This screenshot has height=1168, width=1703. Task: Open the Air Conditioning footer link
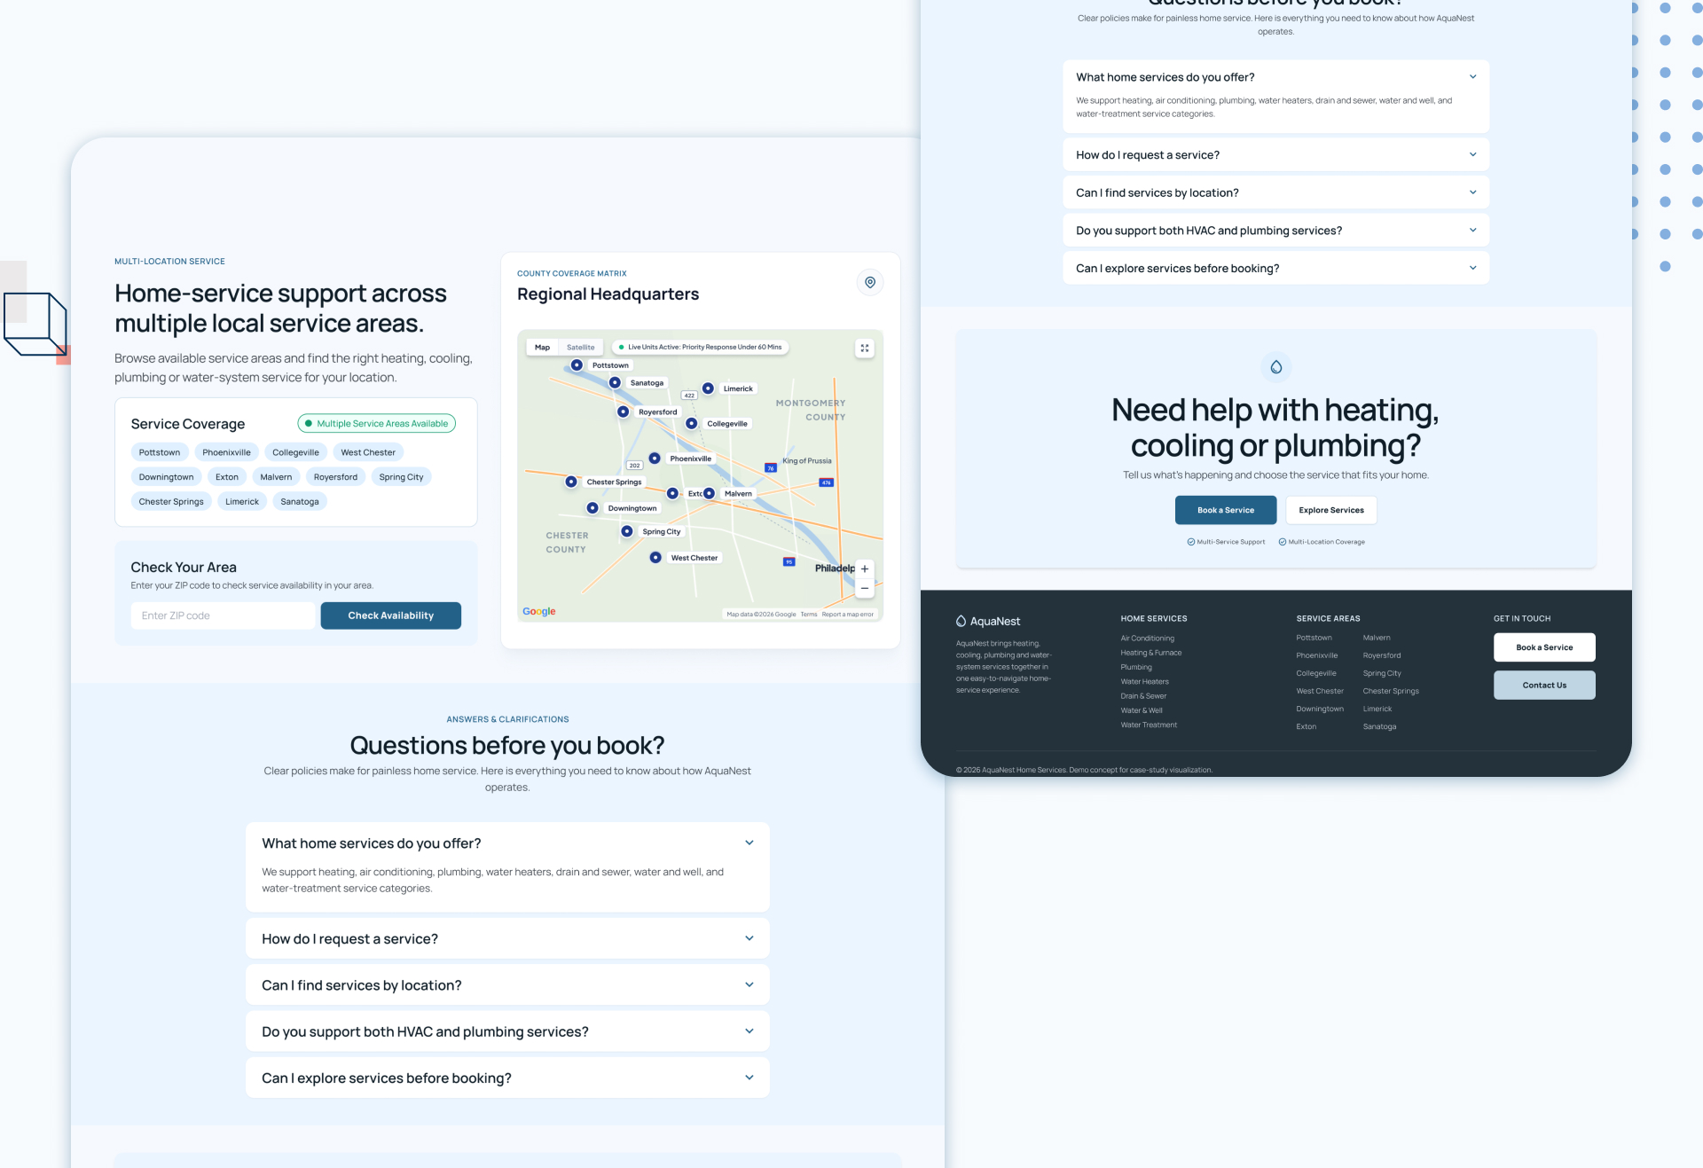(x=1147, y=639)
